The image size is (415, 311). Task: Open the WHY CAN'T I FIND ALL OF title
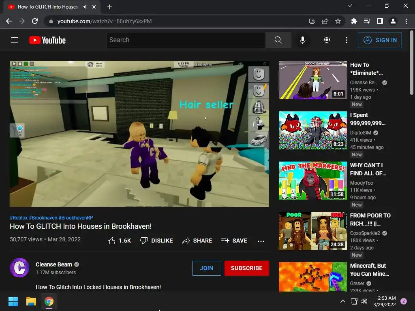[368, 169]
